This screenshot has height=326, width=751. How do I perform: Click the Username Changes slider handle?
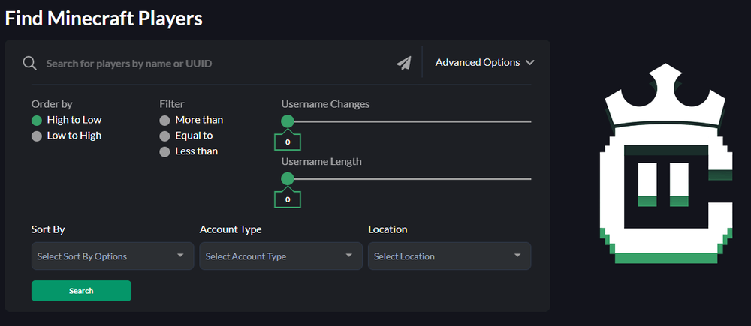288,121
